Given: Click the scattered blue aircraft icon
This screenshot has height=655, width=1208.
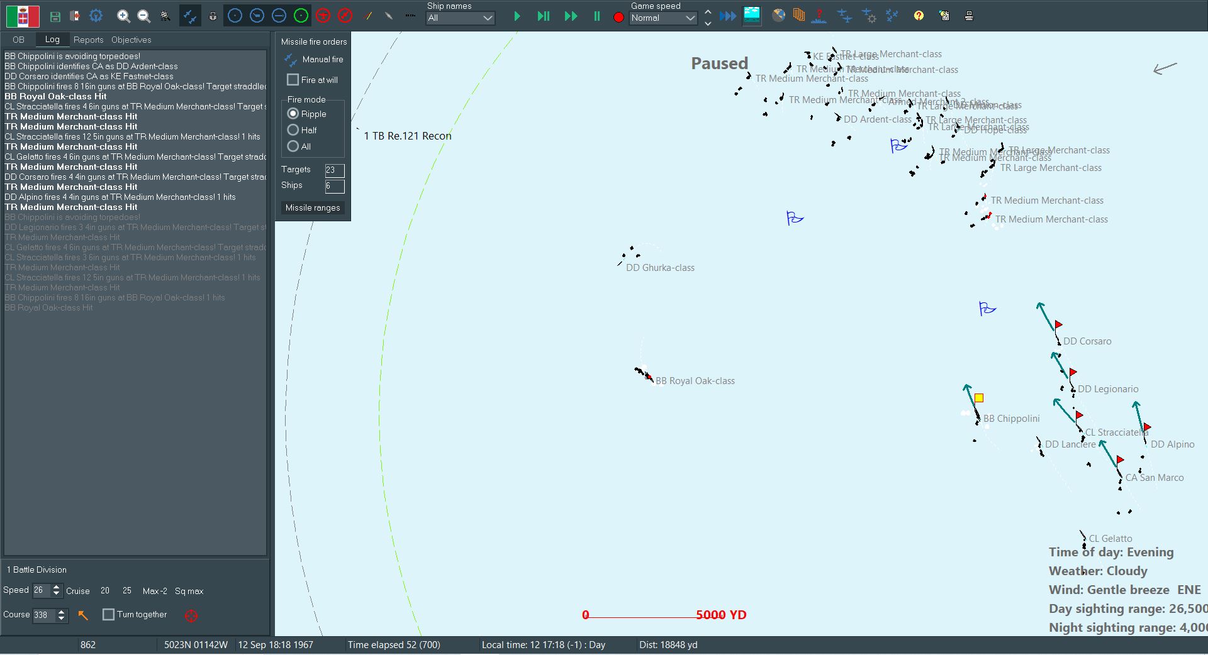Looking at the screenshot, I should 892,16.
